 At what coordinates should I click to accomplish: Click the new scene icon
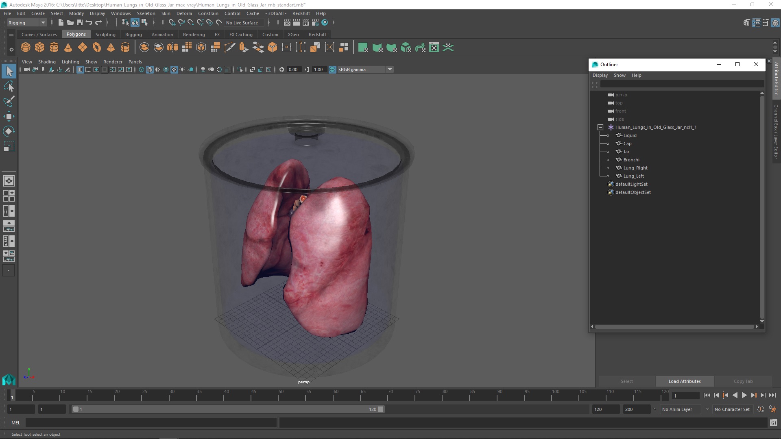[x=61, y=23]
